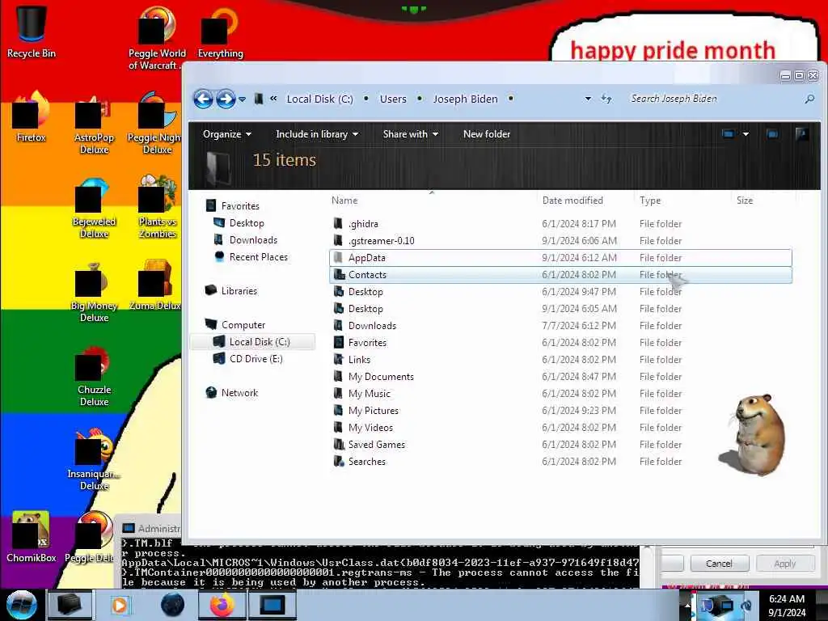The height and width of the screenshot is (621, 828).
Task: Select CD Drive (E:) in navigation pane
Action: [247, 358]
